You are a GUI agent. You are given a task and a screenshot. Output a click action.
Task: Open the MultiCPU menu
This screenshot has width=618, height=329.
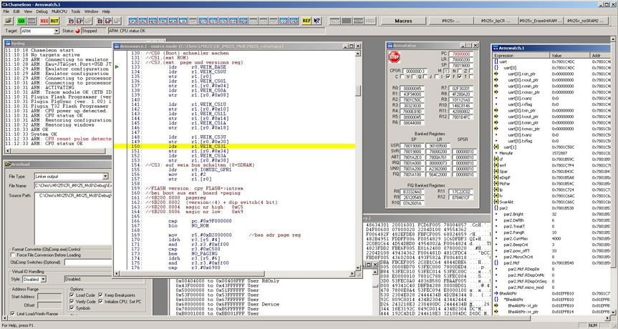pos(59,11)
